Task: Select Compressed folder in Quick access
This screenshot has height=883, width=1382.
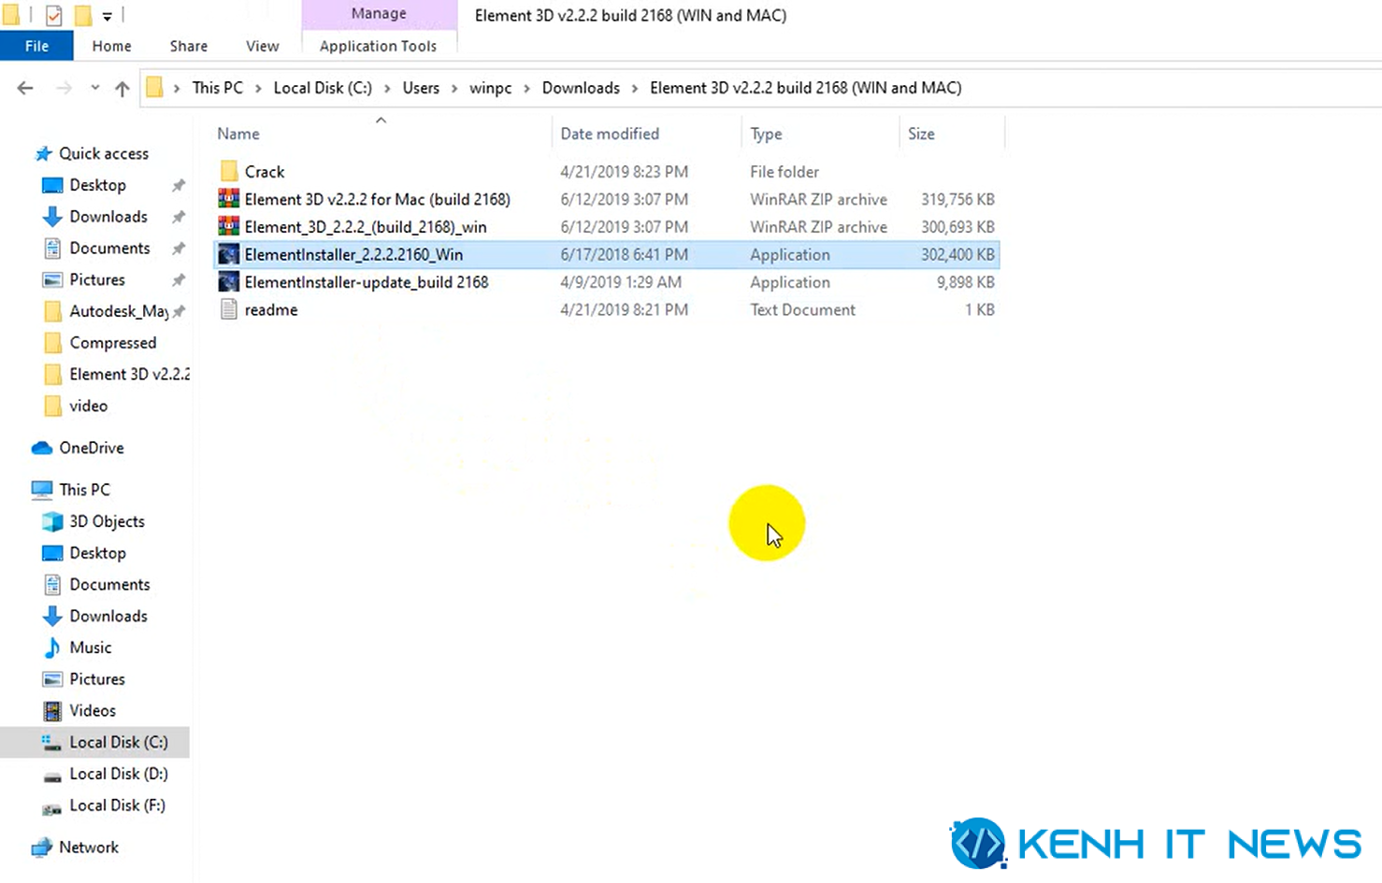Action: (x=113, y=343)
